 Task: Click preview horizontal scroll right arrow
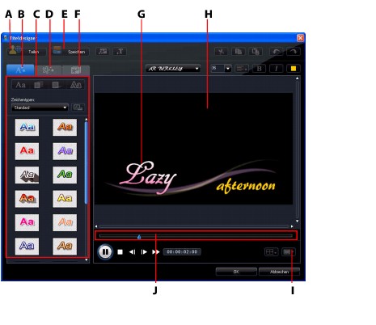(292, 226)
